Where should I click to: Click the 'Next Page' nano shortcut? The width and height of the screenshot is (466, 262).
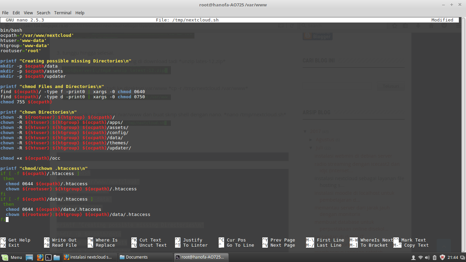pos(279,245)
